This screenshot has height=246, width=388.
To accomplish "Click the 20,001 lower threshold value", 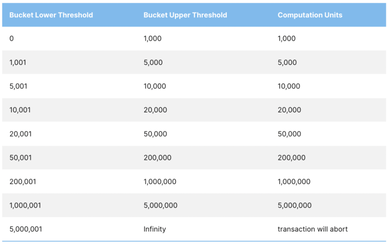I will (21, 134).
